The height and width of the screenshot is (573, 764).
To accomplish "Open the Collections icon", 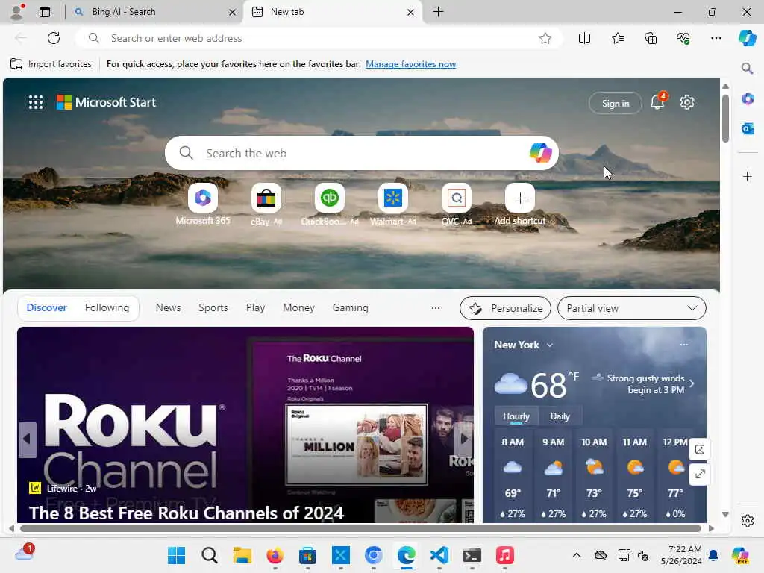I will tap(651, 38).
